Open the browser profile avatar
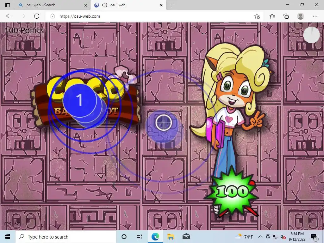The height and width of the screenshot is (243, 324). [x=301, y=16]
